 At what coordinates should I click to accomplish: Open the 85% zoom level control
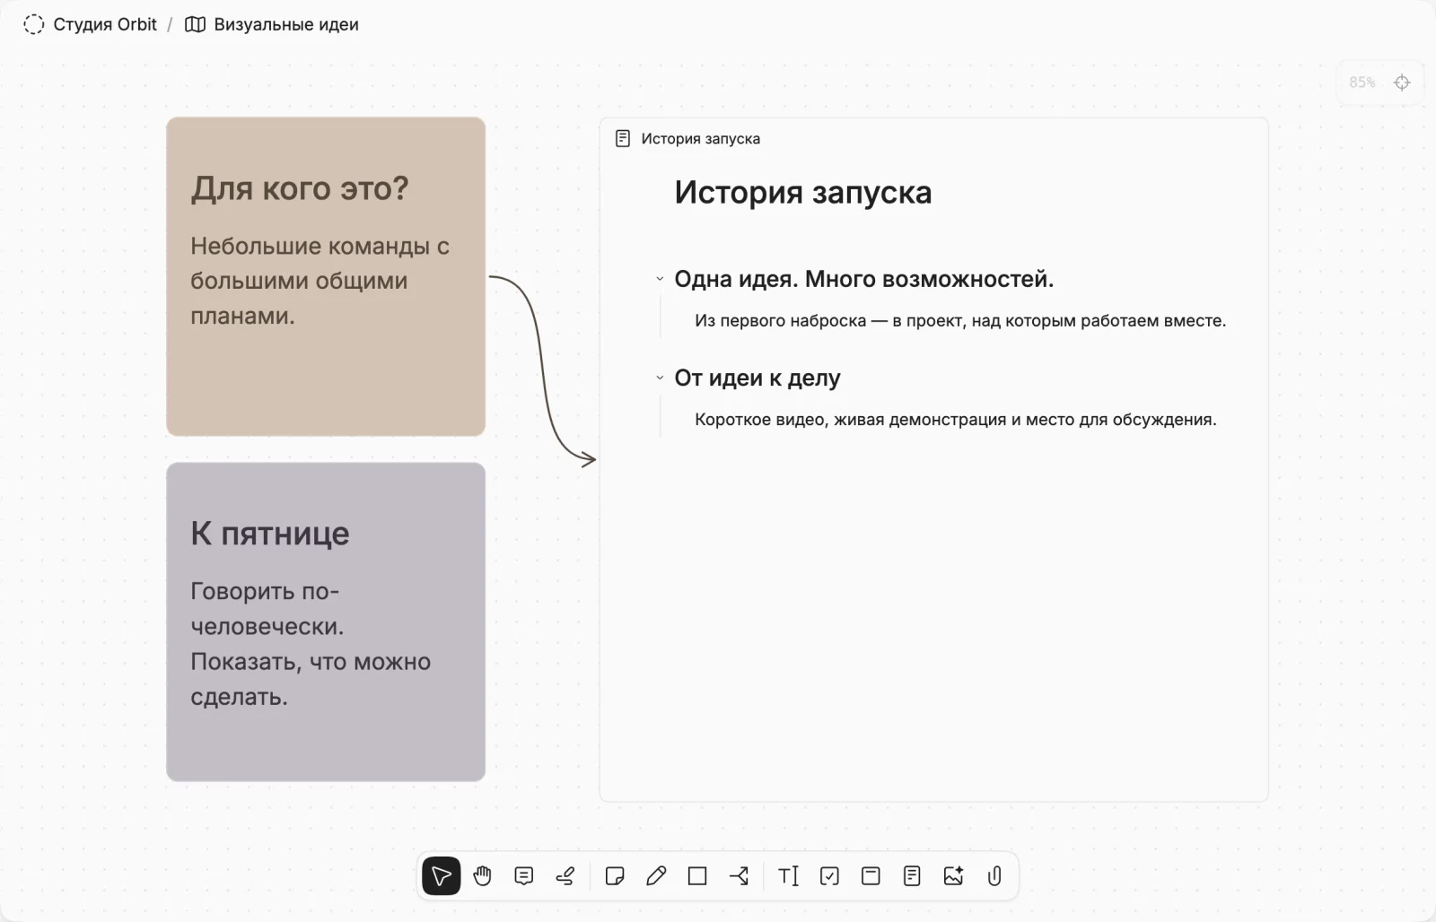1362,83
